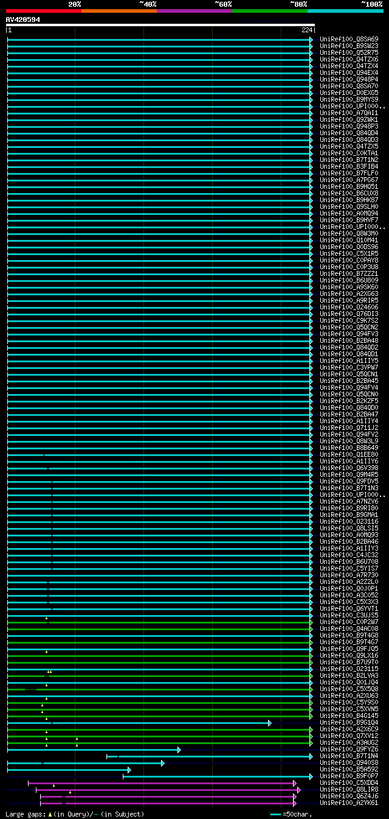389x819 pixels.
Task: Open hit UniRef100_Q8SA69
Action: tap(349, 39)
